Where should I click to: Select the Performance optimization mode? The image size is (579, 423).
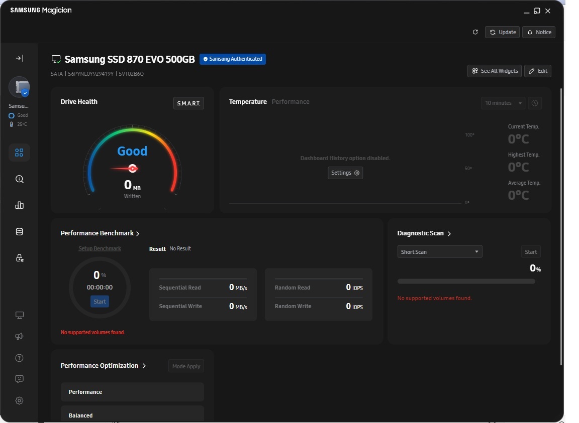[132, 392]
